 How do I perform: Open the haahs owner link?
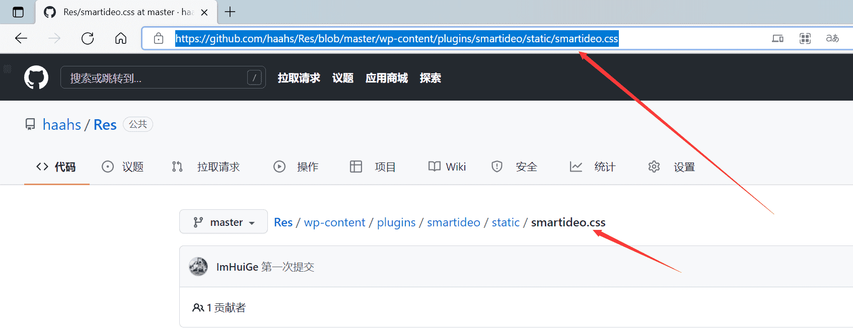click(62, 125)
